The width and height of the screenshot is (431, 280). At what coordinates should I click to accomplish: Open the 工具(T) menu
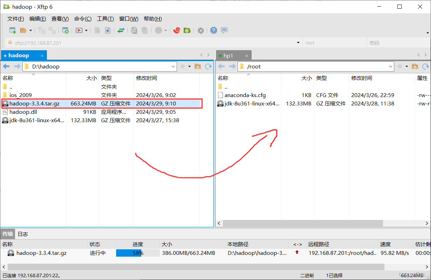(105, 19)
